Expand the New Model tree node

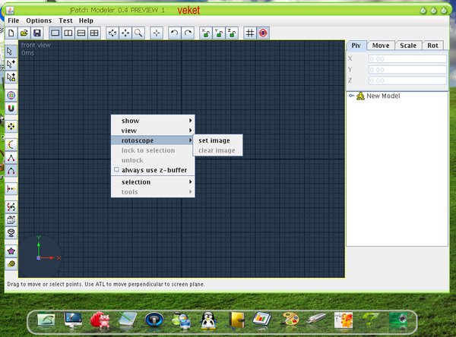[351, 96]
